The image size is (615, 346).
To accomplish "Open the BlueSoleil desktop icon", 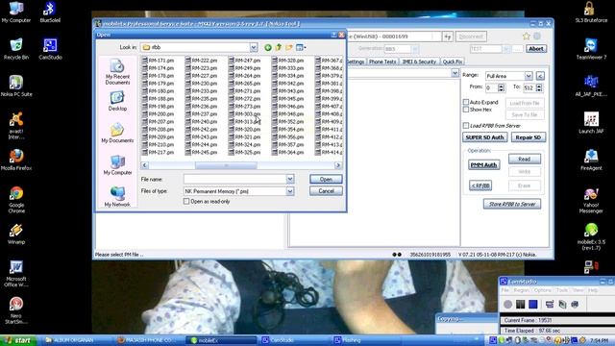I will pyautogui.click(x=50, y=12).
